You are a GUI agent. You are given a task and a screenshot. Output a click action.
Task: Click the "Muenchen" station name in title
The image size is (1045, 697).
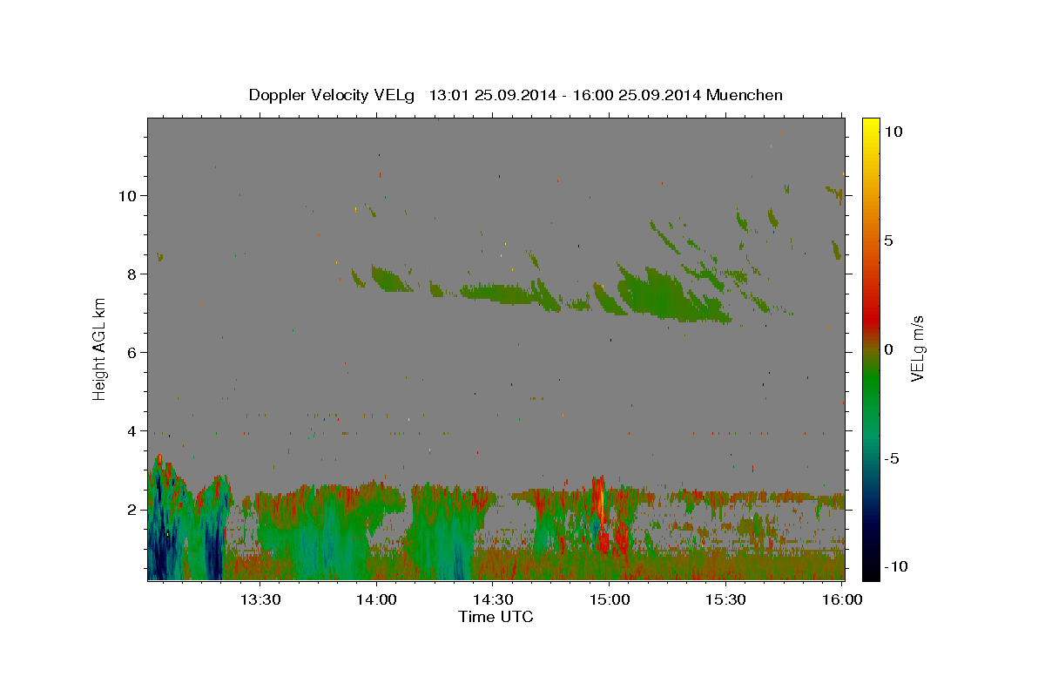(745, 95)
